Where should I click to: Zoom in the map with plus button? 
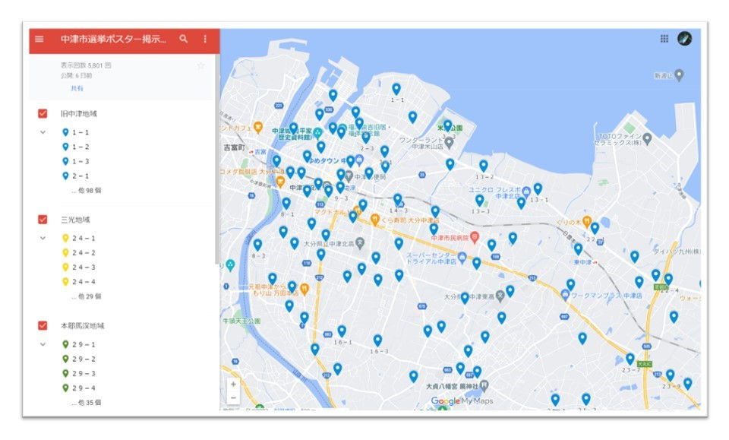tap(233, 385)
